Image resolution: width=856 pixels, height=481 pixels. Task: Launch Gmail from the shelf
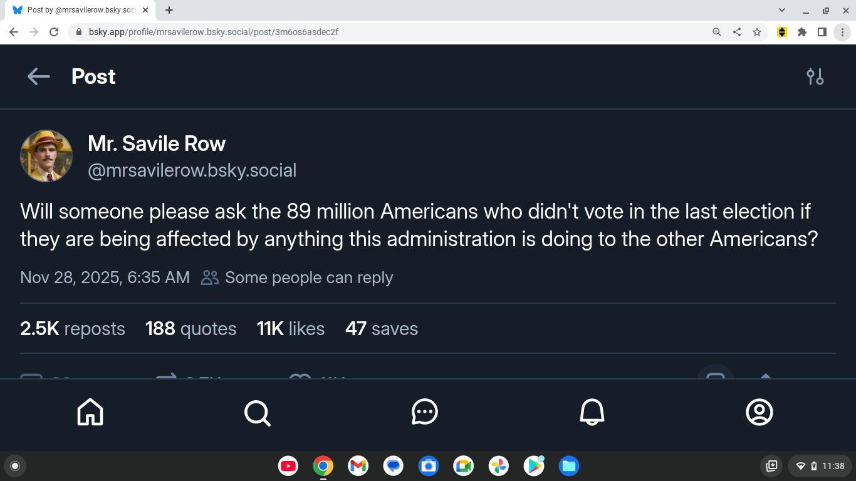coord(358,466)
